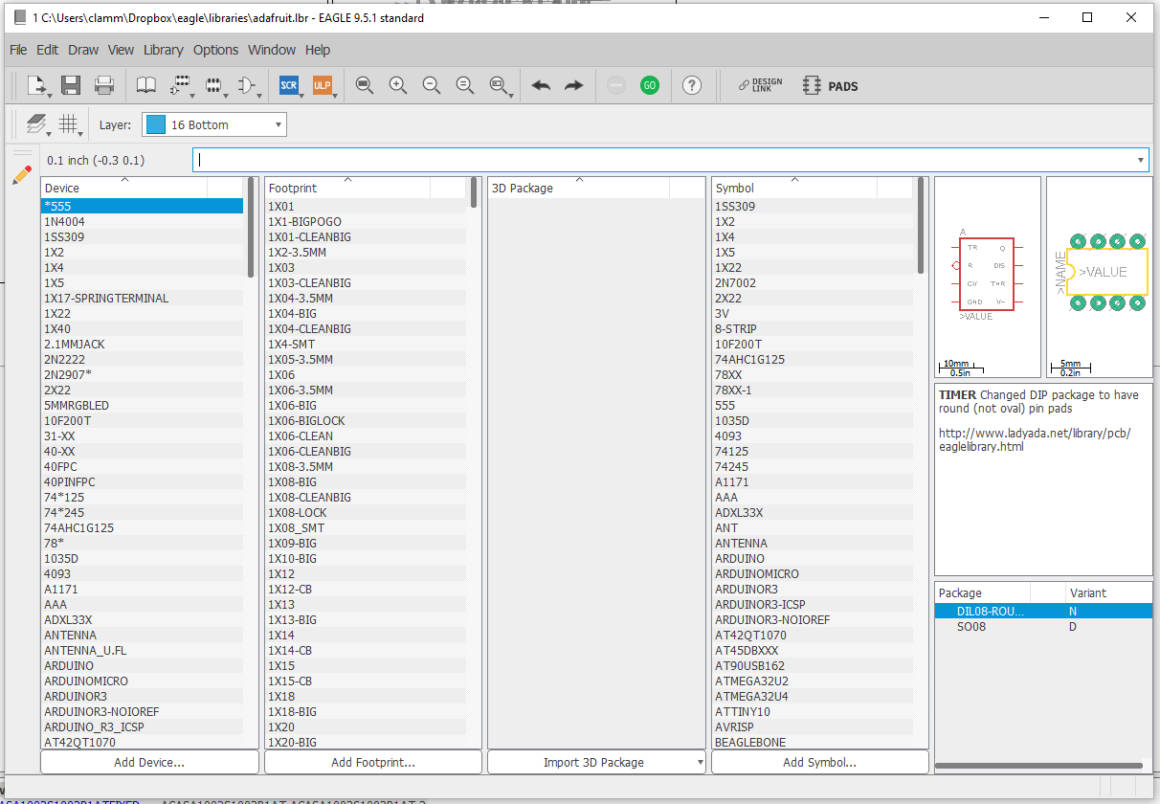Image resolution: width=1160 pixels, height=804 pixels.
Task: Redo the last action
Action: pos(573,85)
